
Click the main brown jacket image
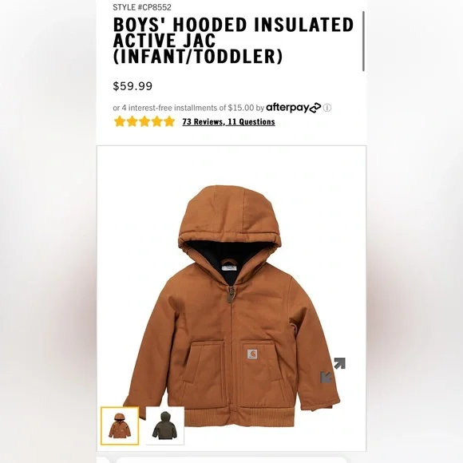coord(231,306)
